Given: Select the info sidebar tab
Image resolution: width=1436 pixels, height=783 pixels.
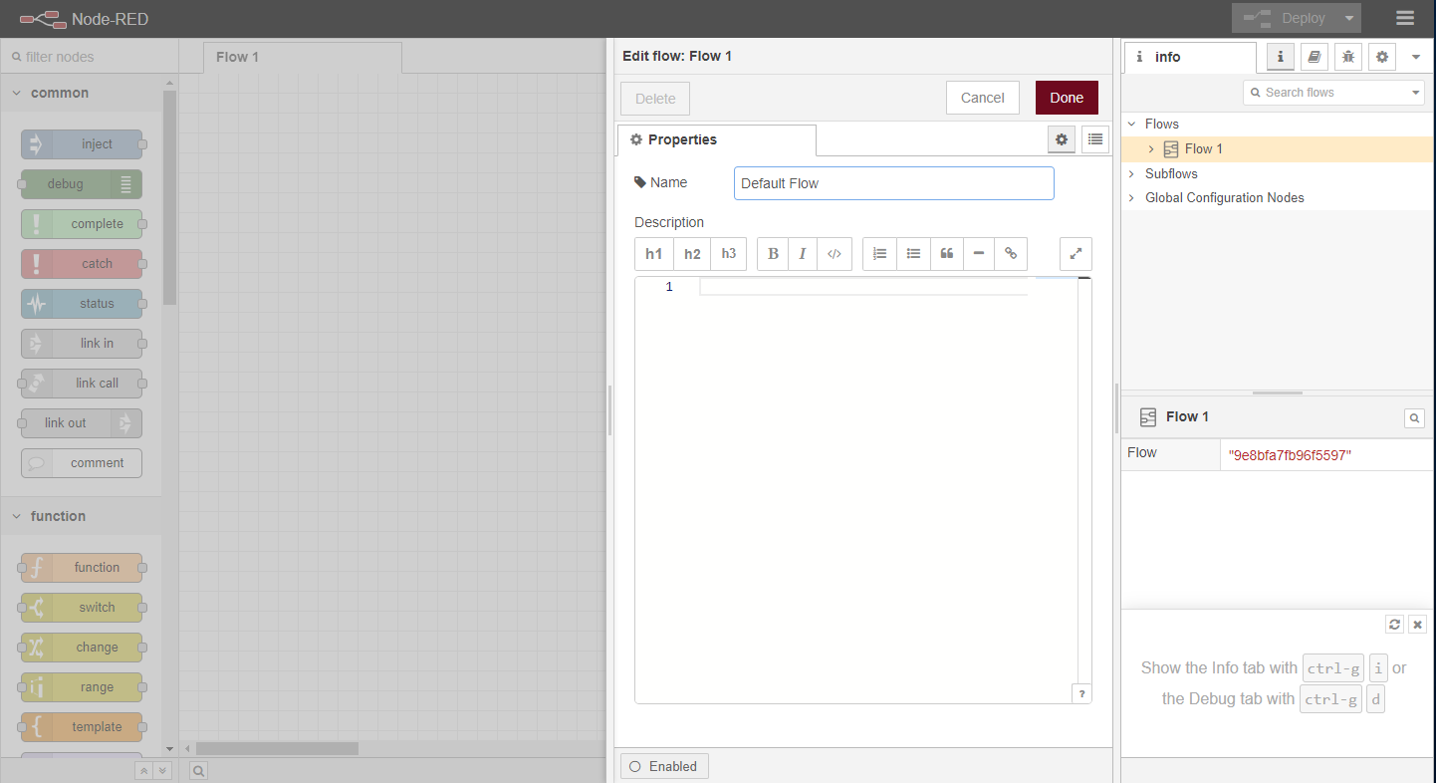Looking at the screenshot, I should point(1190,57).
